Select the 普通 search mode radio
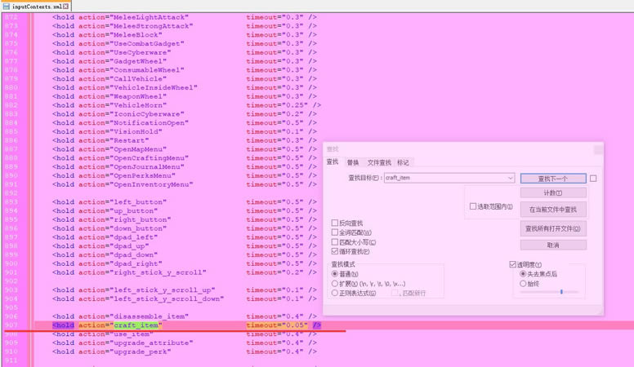 tap(335, 274)
